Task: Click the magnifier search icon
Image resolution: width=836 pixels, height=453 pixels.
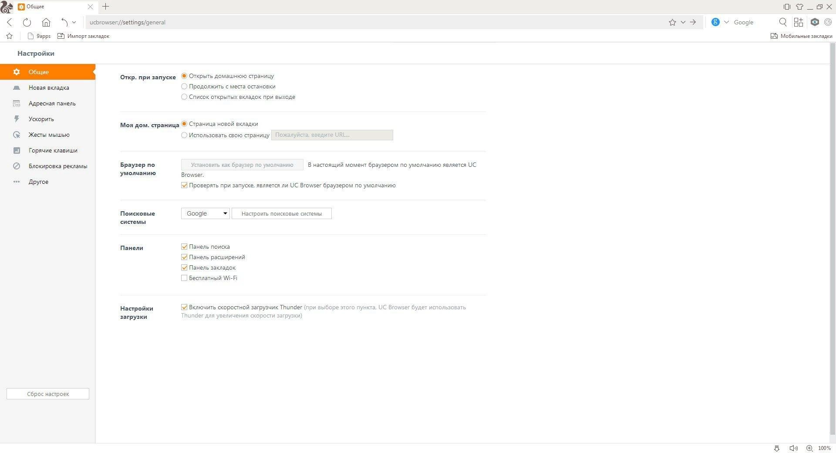Action: tap(783, 22)
